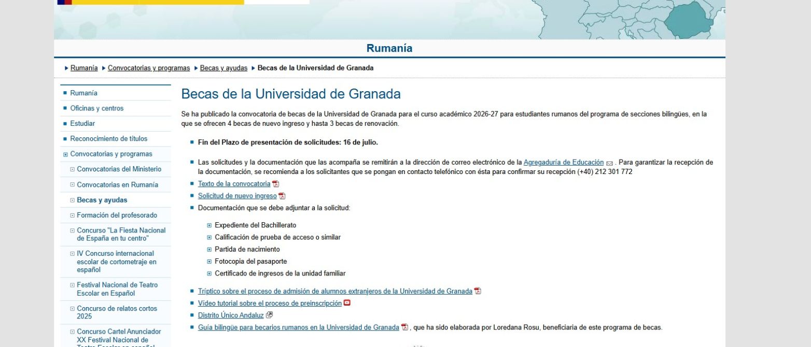The height and width of the screenshot is (347, 811).
Task: Go to Rumanía breadcrumb link
Action: (84, 68)
